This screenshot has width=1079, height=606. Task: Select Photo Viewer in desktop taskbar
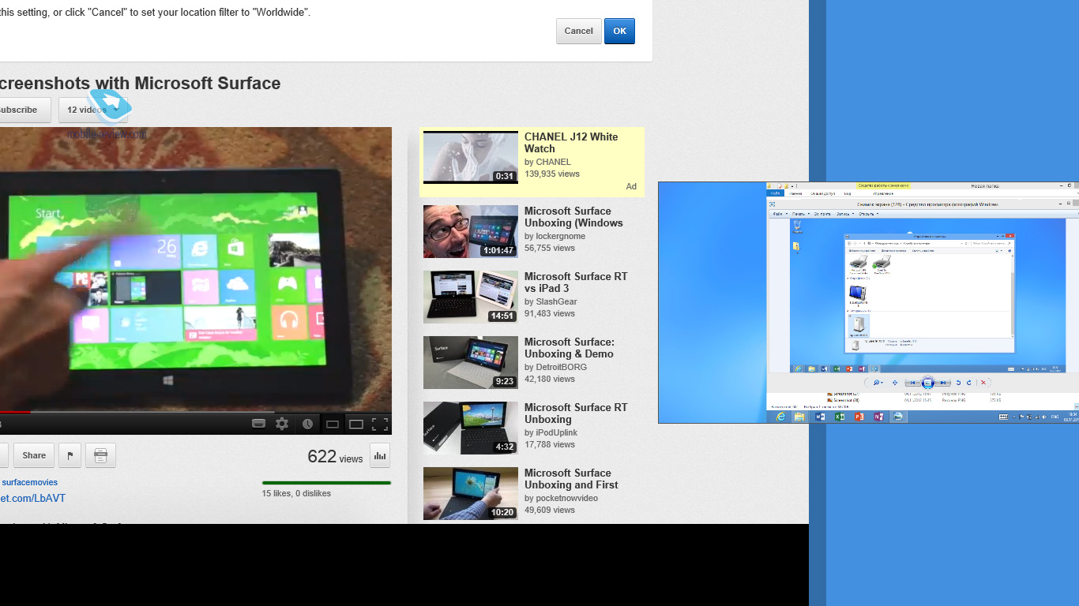(898, 417)
